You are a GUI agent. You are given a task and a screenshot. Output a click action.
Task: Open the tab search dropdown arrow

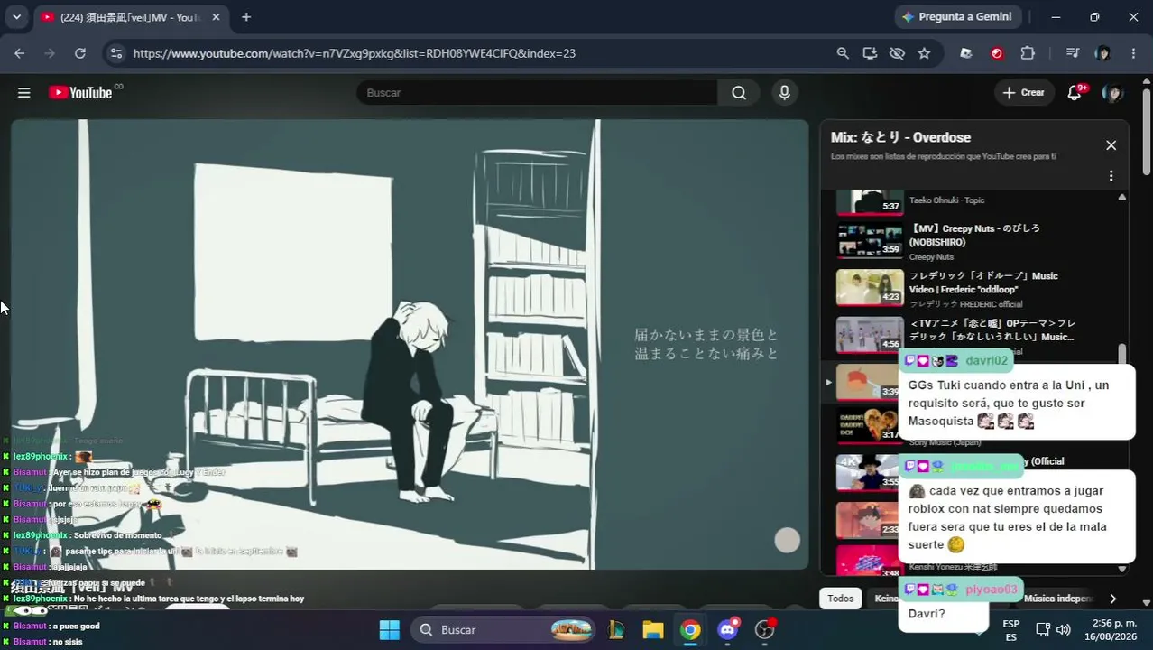tap(16, 16)
